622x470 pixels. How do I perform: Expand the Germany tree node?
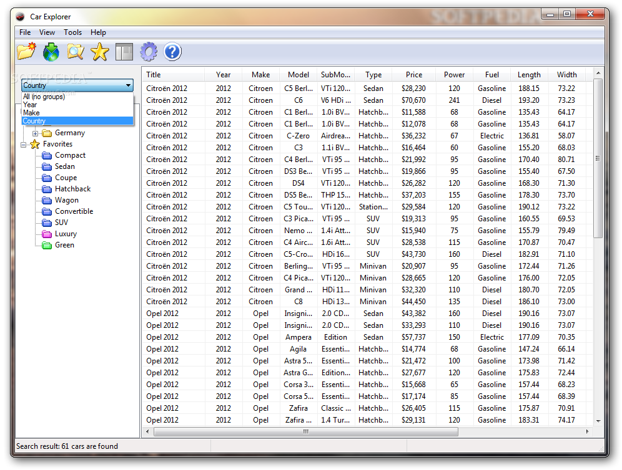[36, 133]
